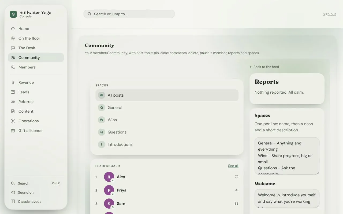Select the Wins space
The width and height of the screenshot is (343, 214).
pos(167,120)
